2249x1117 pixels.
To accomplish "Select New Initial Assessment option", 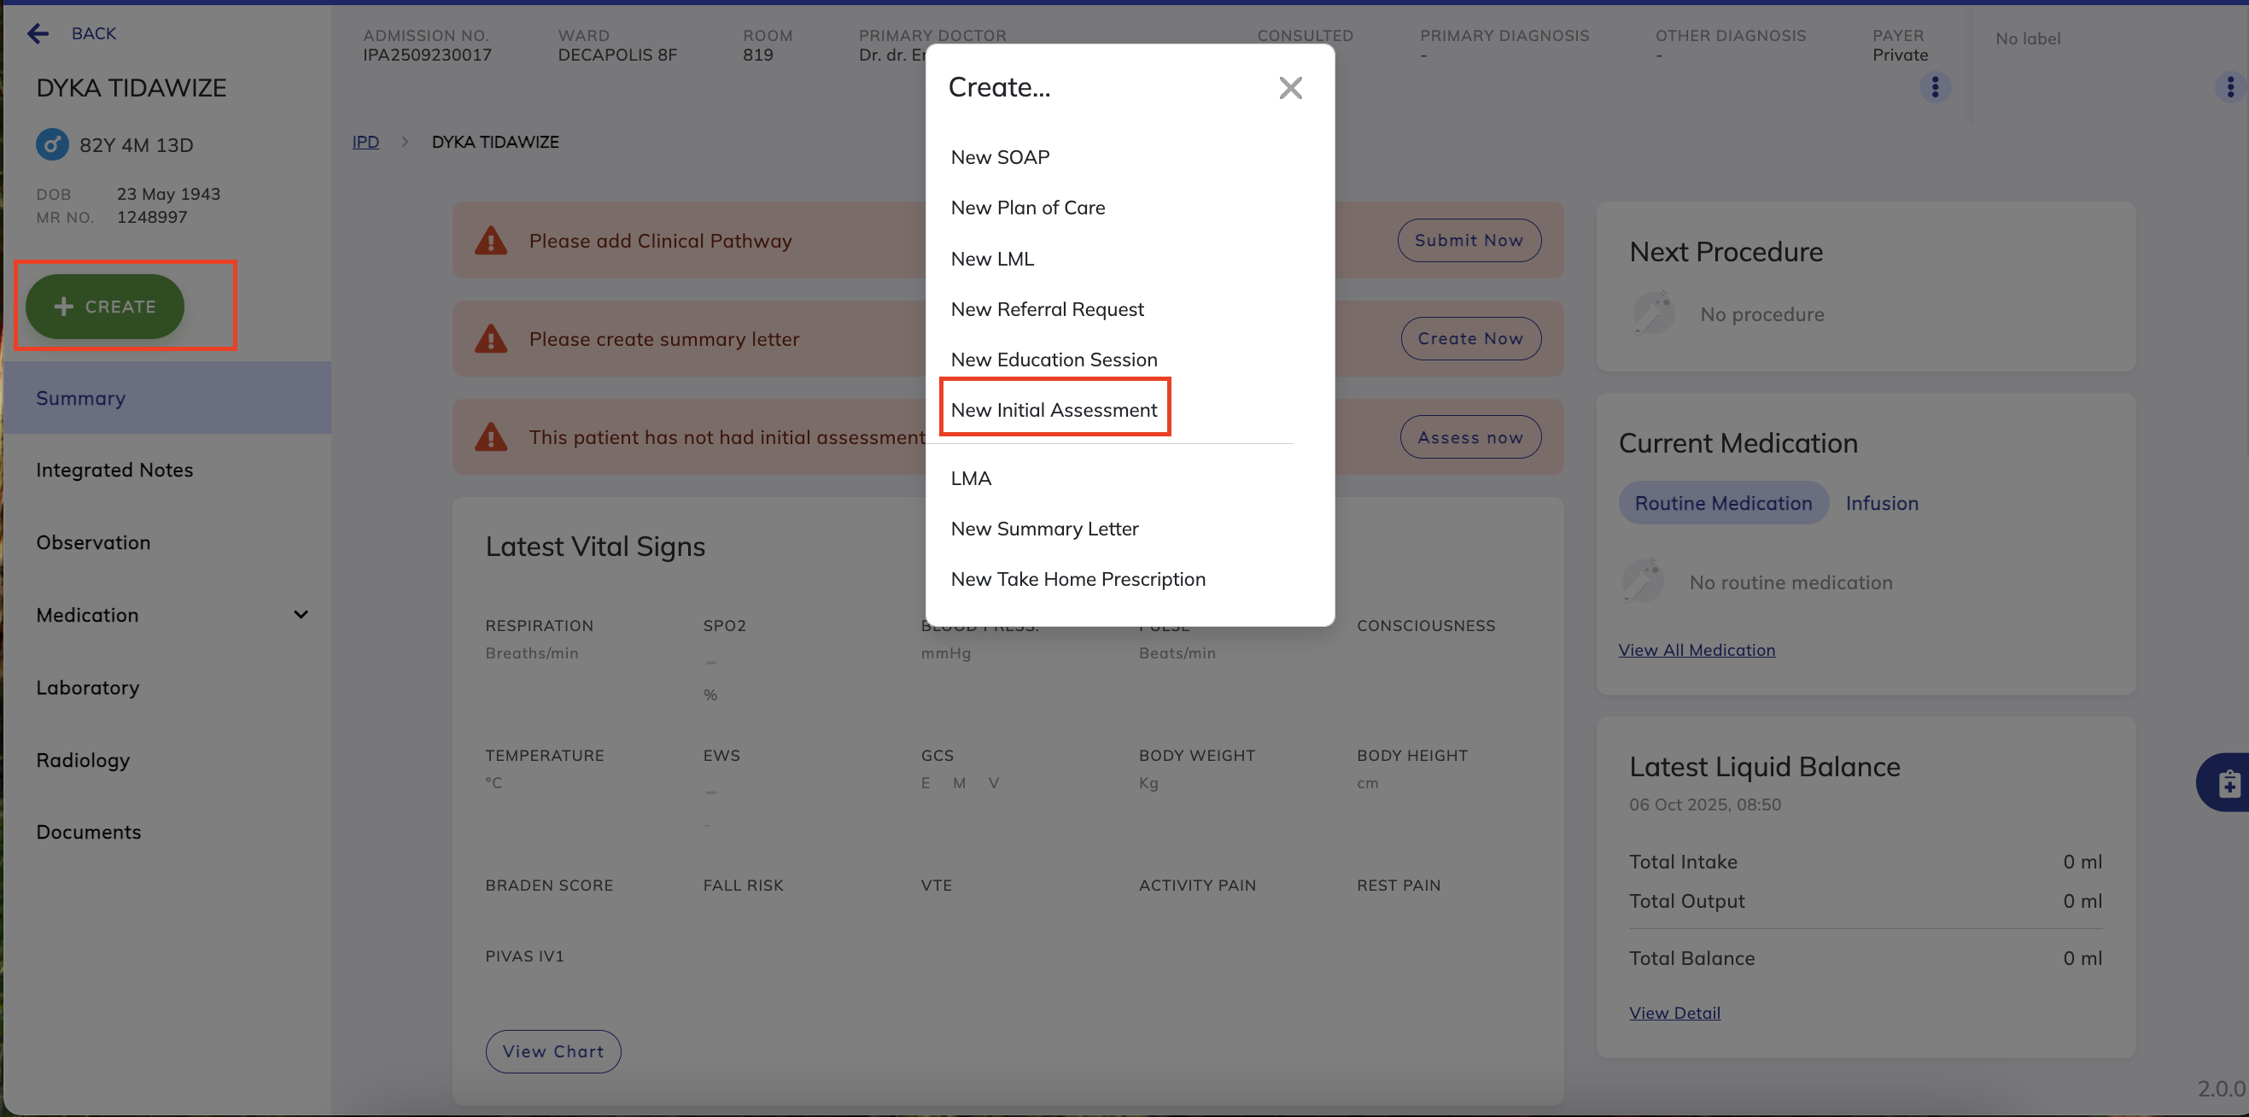I will [1054, 410].
